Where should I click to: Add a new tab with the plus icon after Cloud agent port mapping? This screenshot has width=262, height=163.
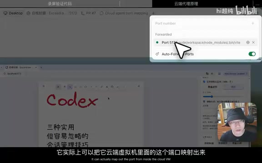(153, 13)
